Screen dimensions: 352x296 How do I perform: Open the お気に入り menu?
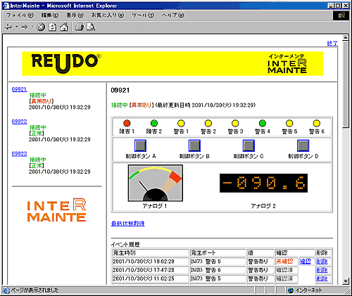(108, 15)
